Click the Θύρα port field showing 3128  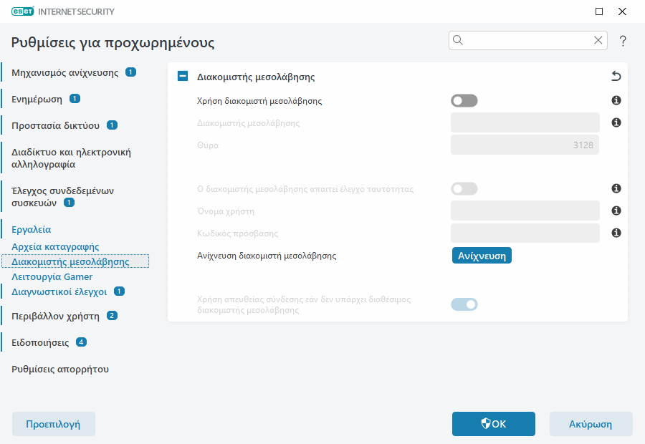[x=524, y=145]
